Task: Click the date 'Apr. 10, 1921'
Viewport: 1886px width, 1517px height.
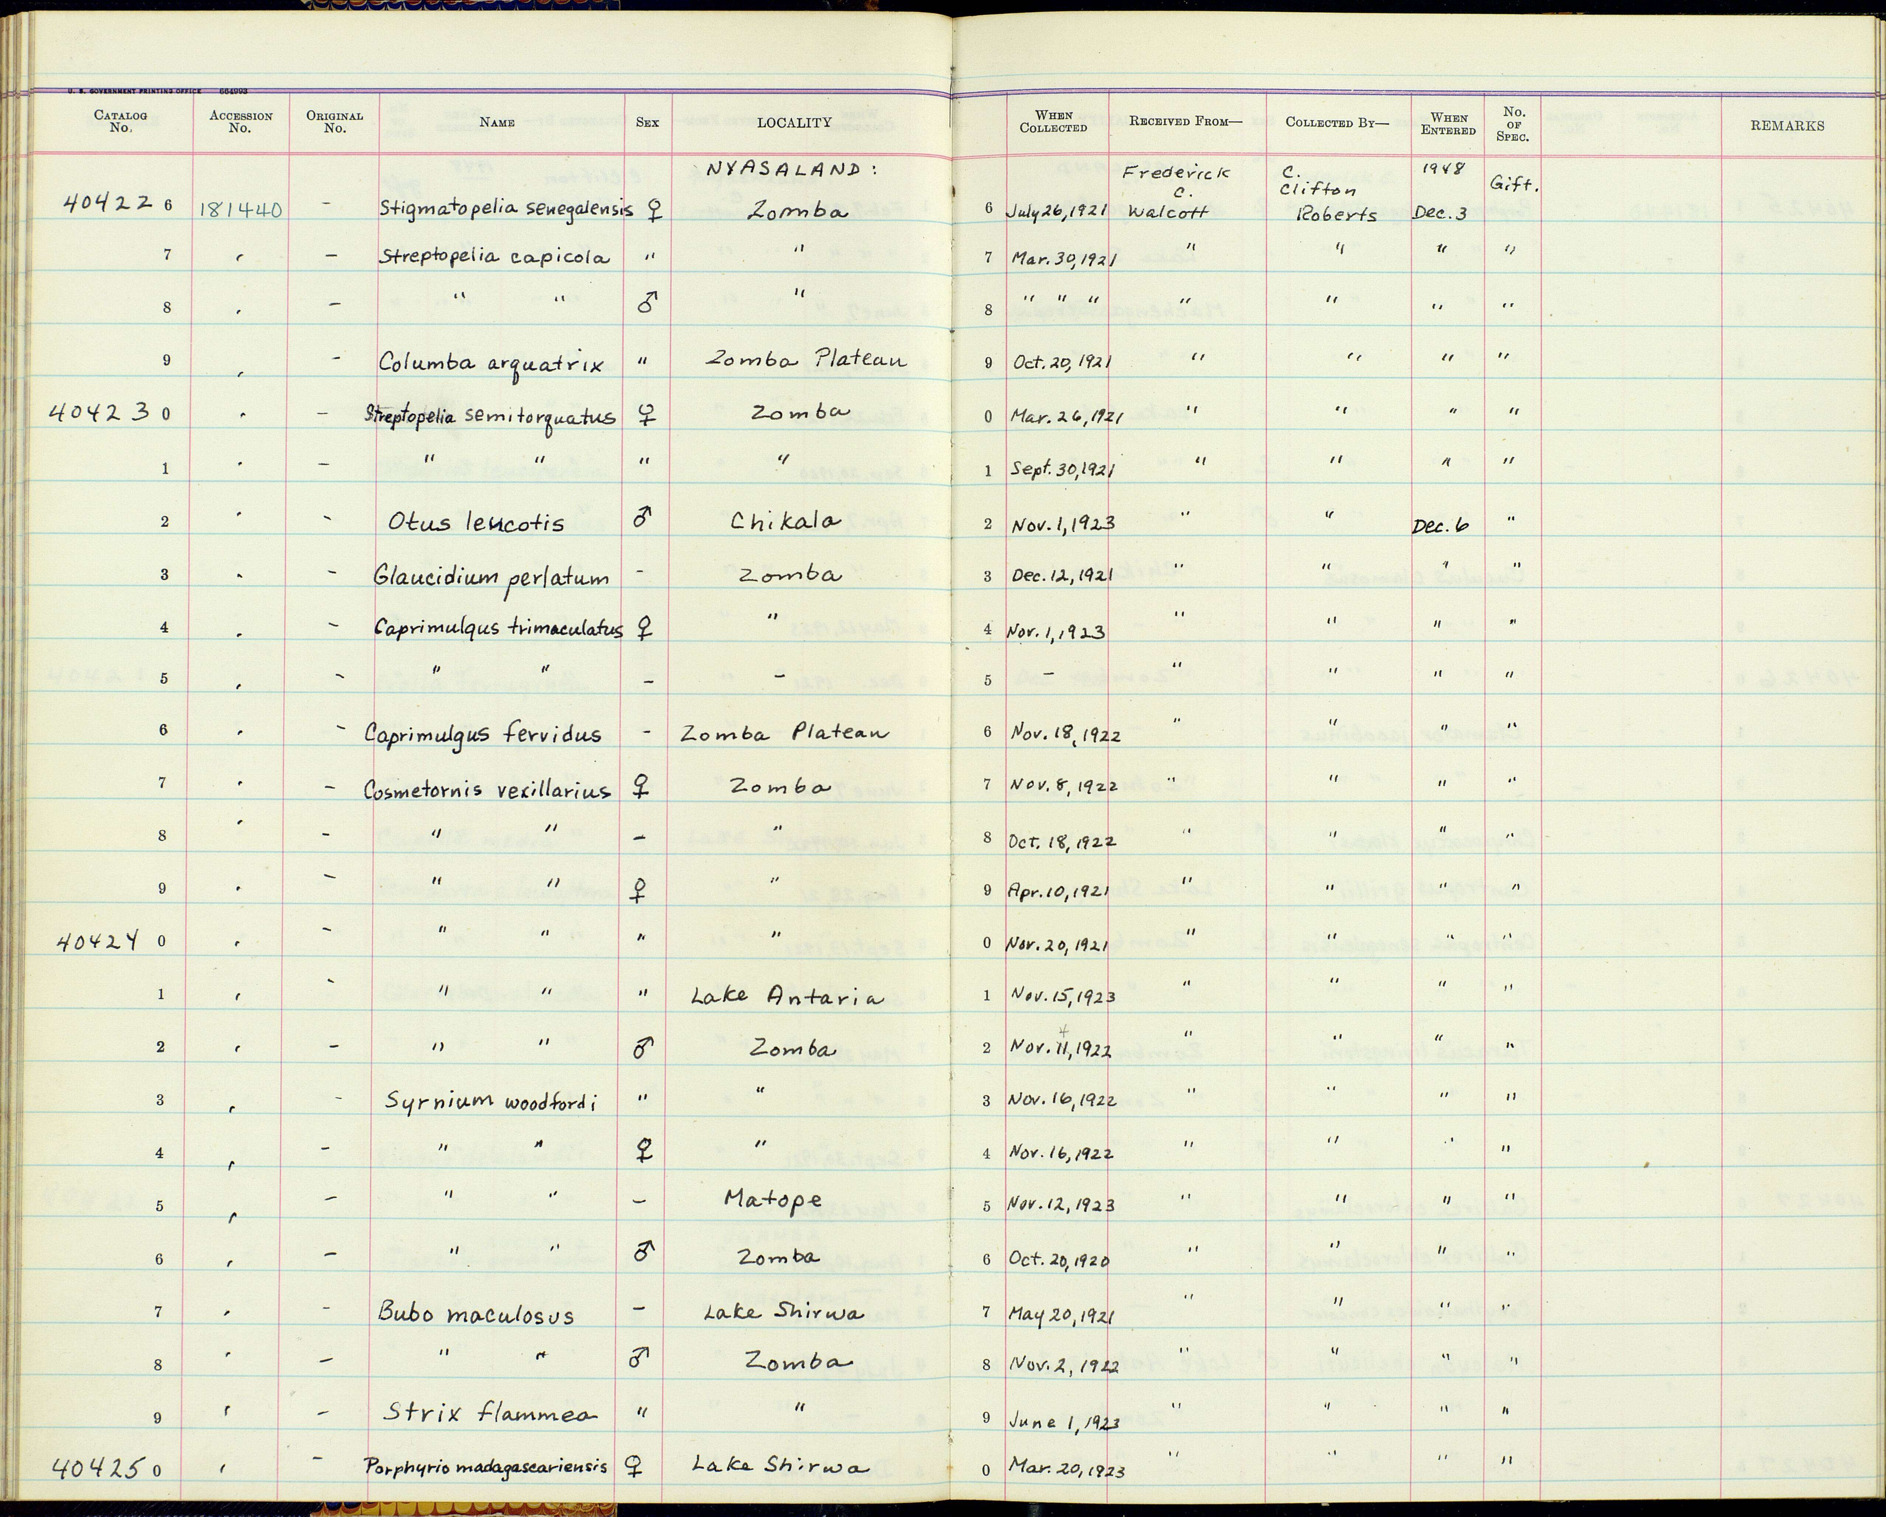Action: pyautogui.click(x=1059, y=891)
